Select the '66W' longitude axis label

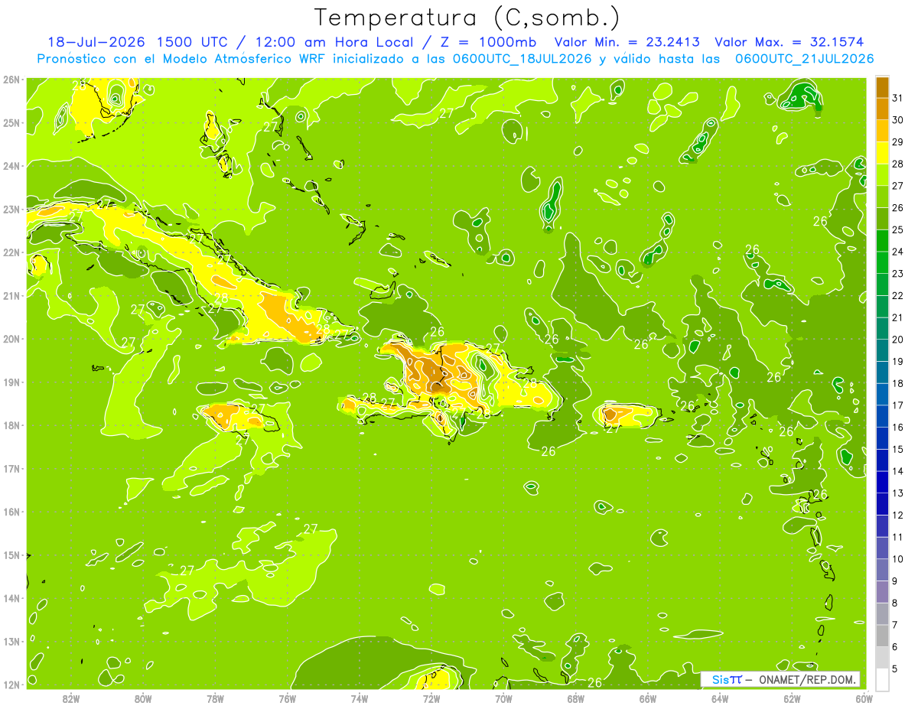coord(648,699)
